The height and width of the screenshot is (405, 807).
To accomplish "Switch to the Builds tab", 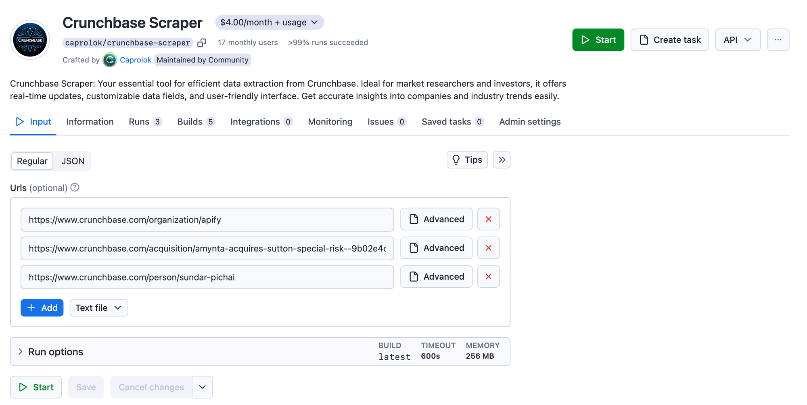I will 190,121.
